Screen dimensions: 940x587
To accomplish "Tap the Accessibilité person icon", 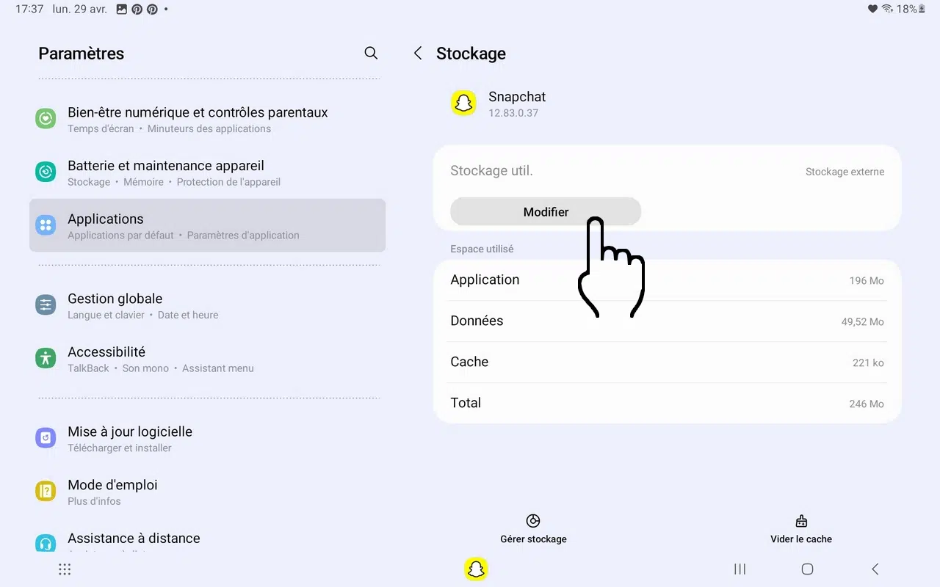I will (x=46, y=358).
